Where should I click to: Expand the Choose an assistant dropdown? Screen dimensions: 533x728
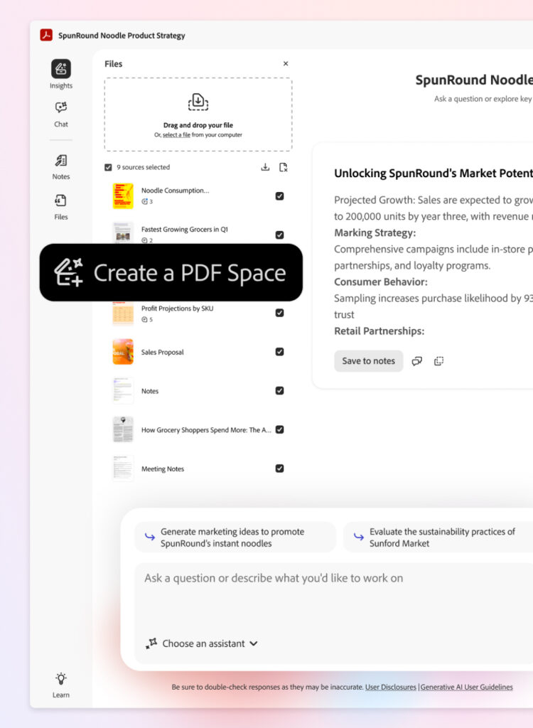[202, 643]
